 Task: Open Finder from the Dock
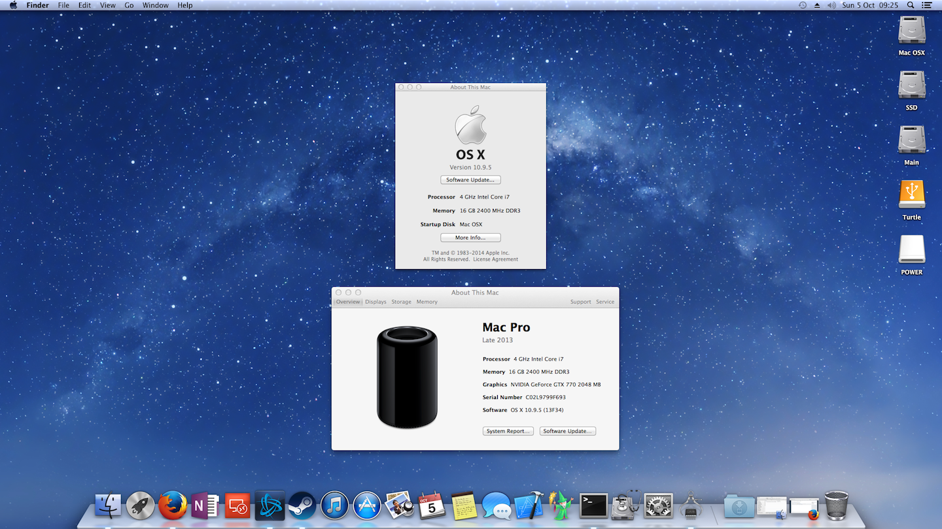pyautogui.click(x=109, y=506)
